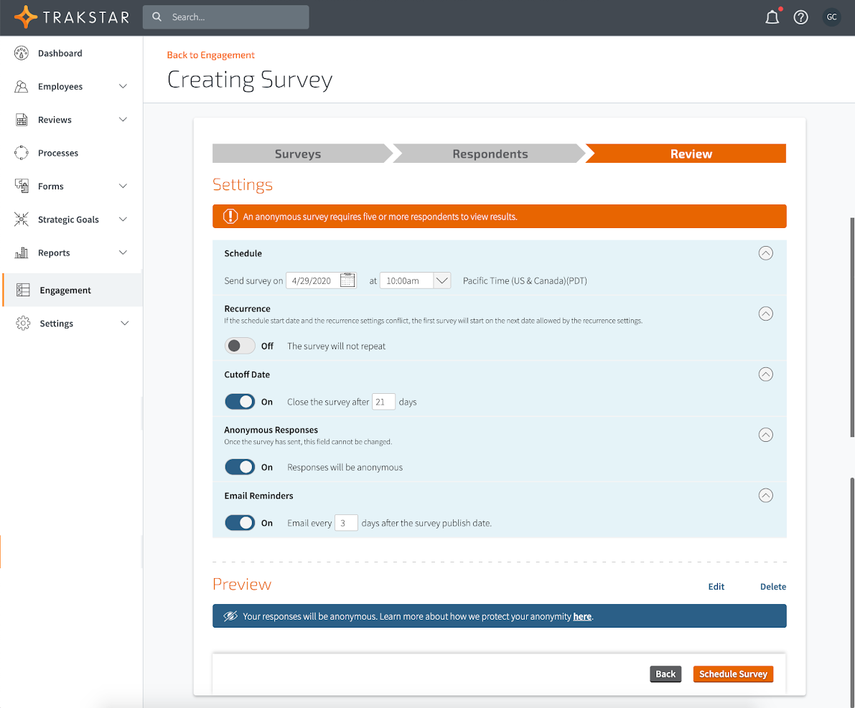Screen dimensions: 855x708
Task: Click the Trakstar logo
Action: 72,17
